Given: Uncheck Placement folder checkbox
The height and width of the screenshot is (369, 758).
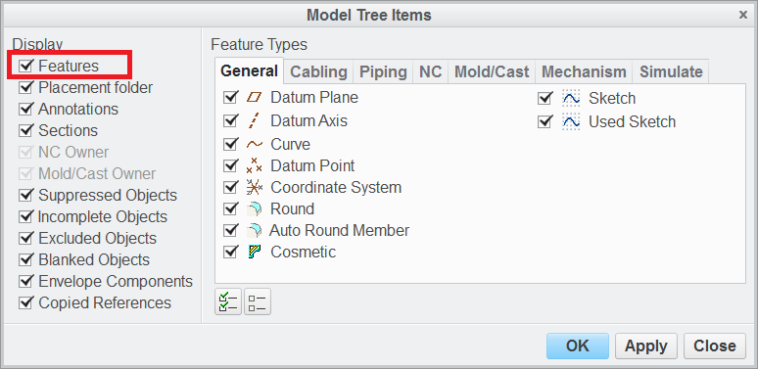Looking at the screenshot, I should 25,87.
